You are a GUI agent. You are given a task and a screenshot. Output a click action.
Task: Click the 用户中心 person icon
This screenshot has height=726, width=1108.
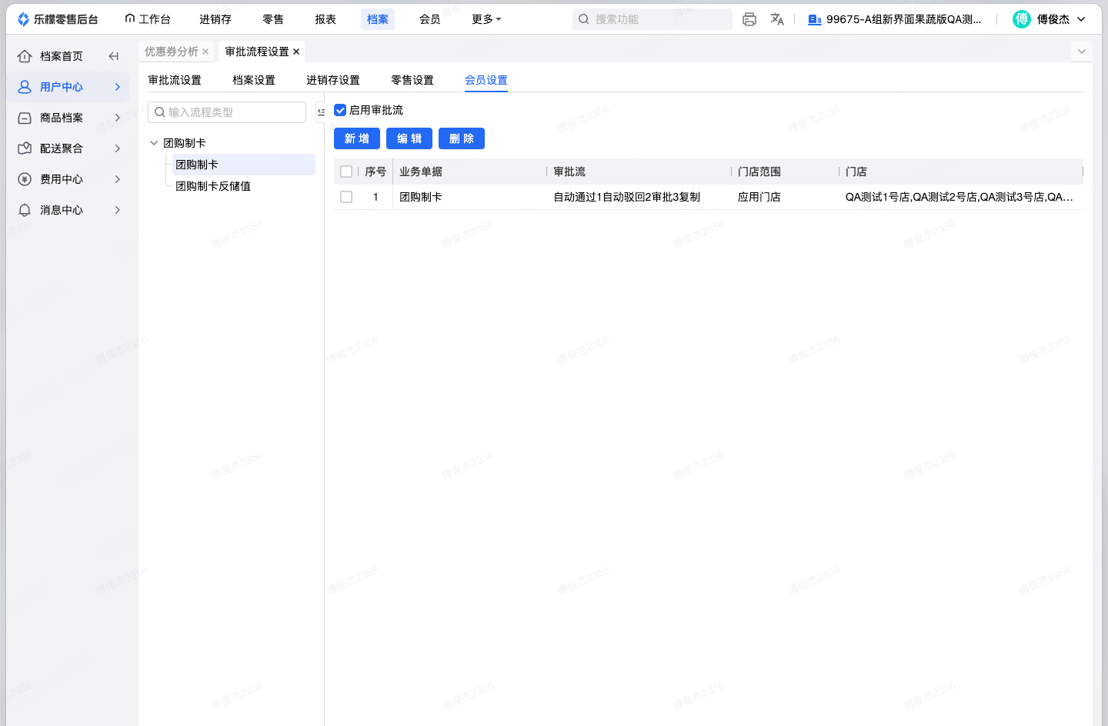coord(25,87)
